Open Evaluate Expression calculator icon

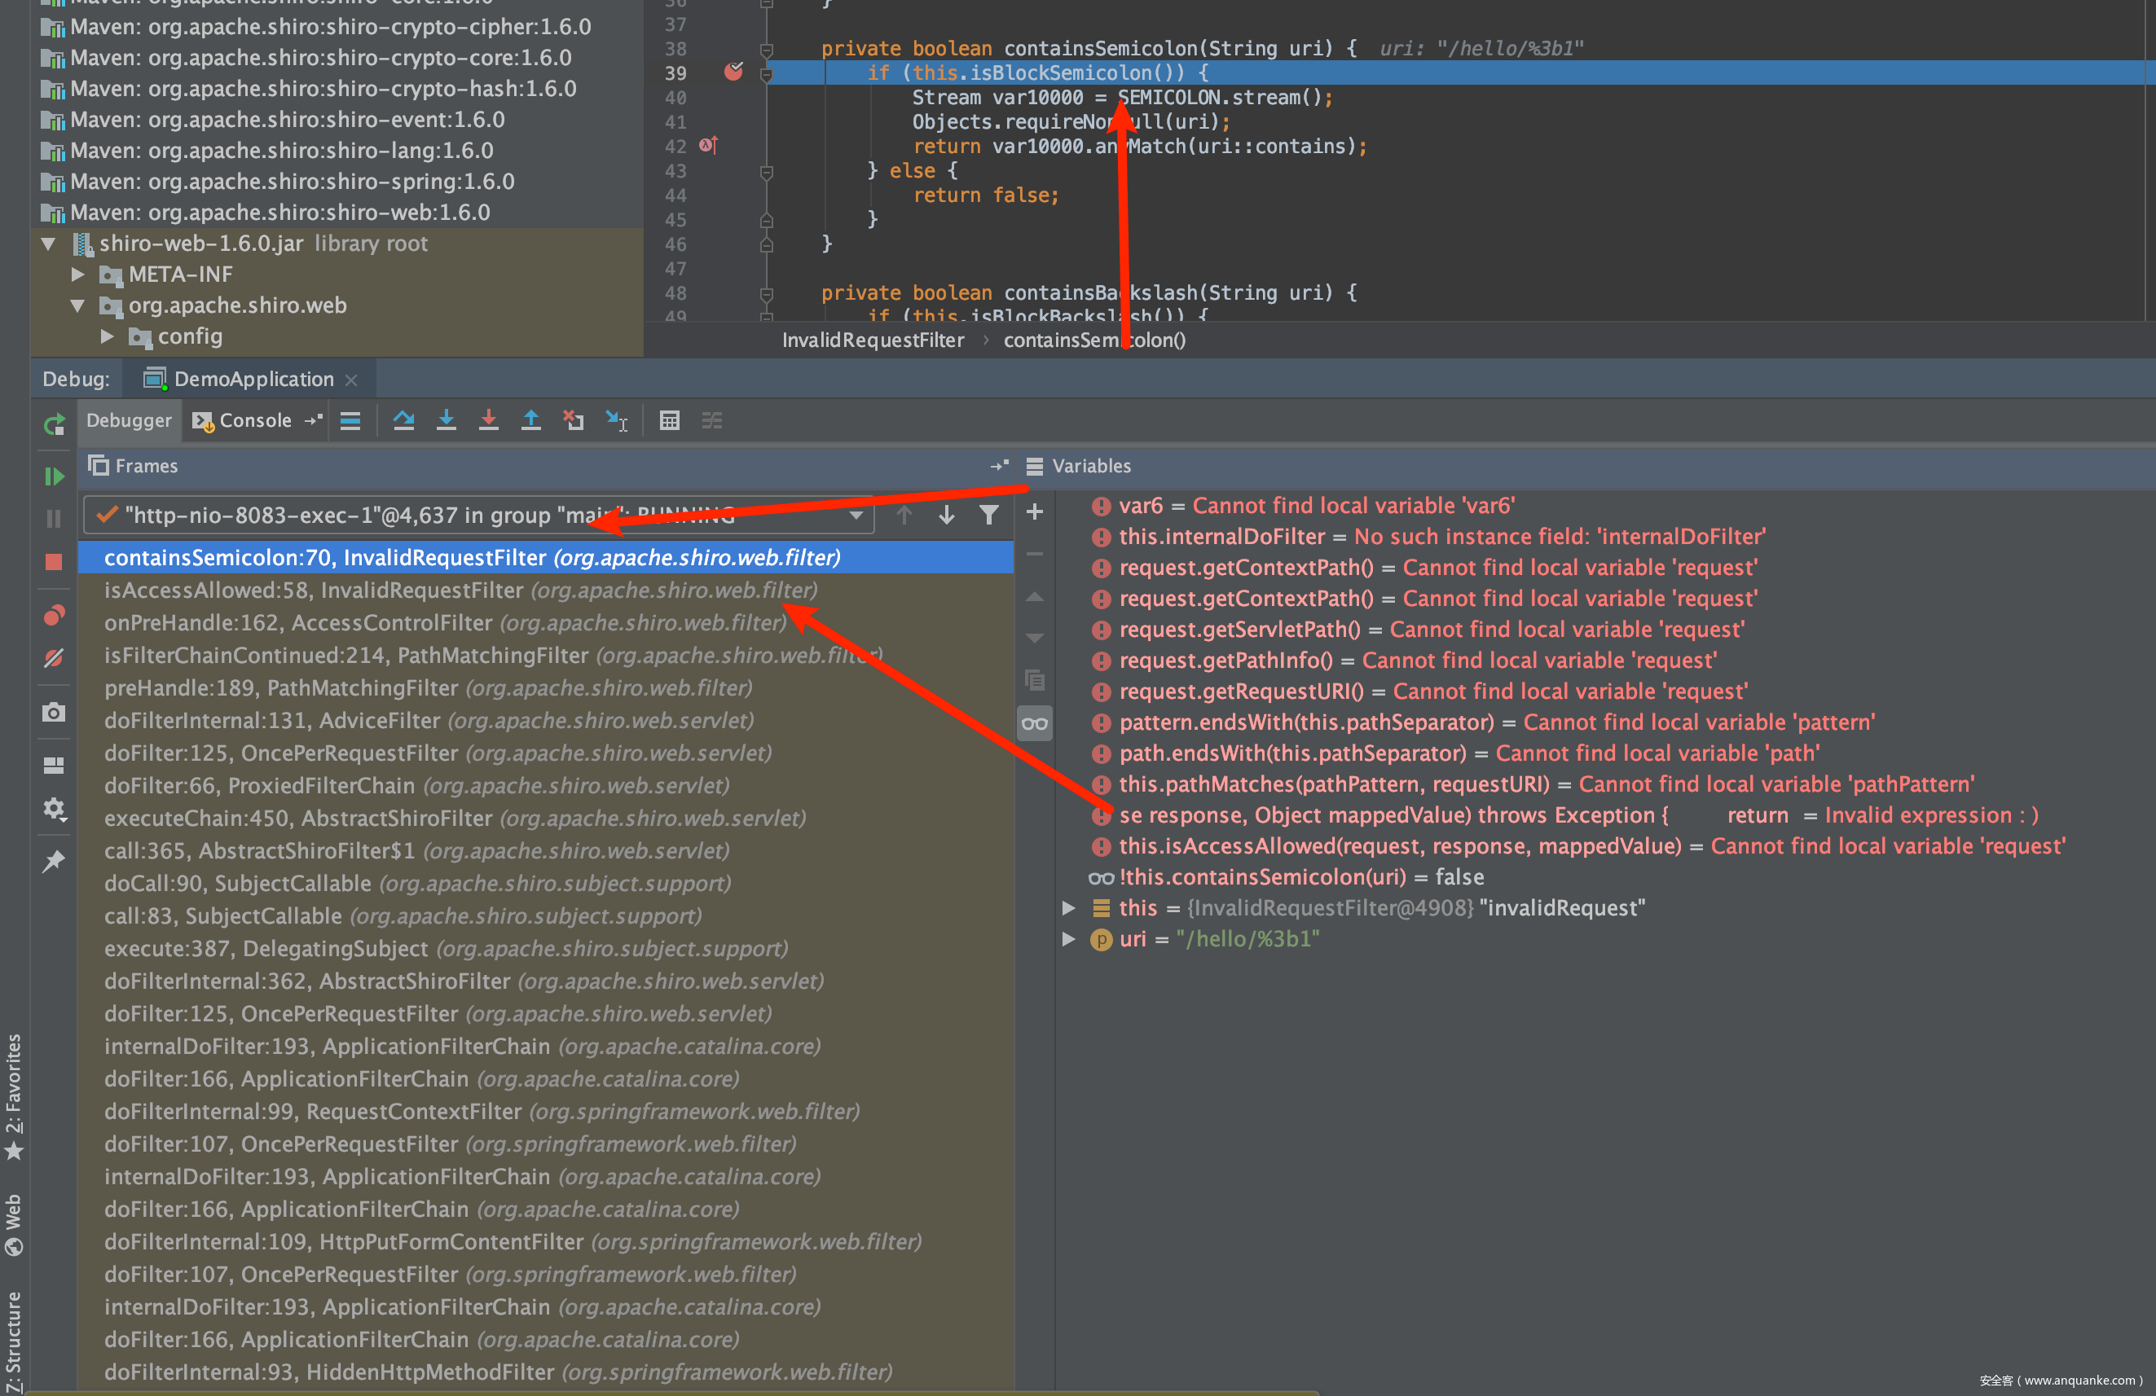[x=670, y=420]
